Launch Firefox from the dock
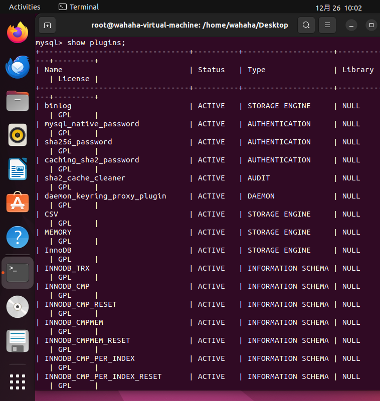 tap(18, 33)
